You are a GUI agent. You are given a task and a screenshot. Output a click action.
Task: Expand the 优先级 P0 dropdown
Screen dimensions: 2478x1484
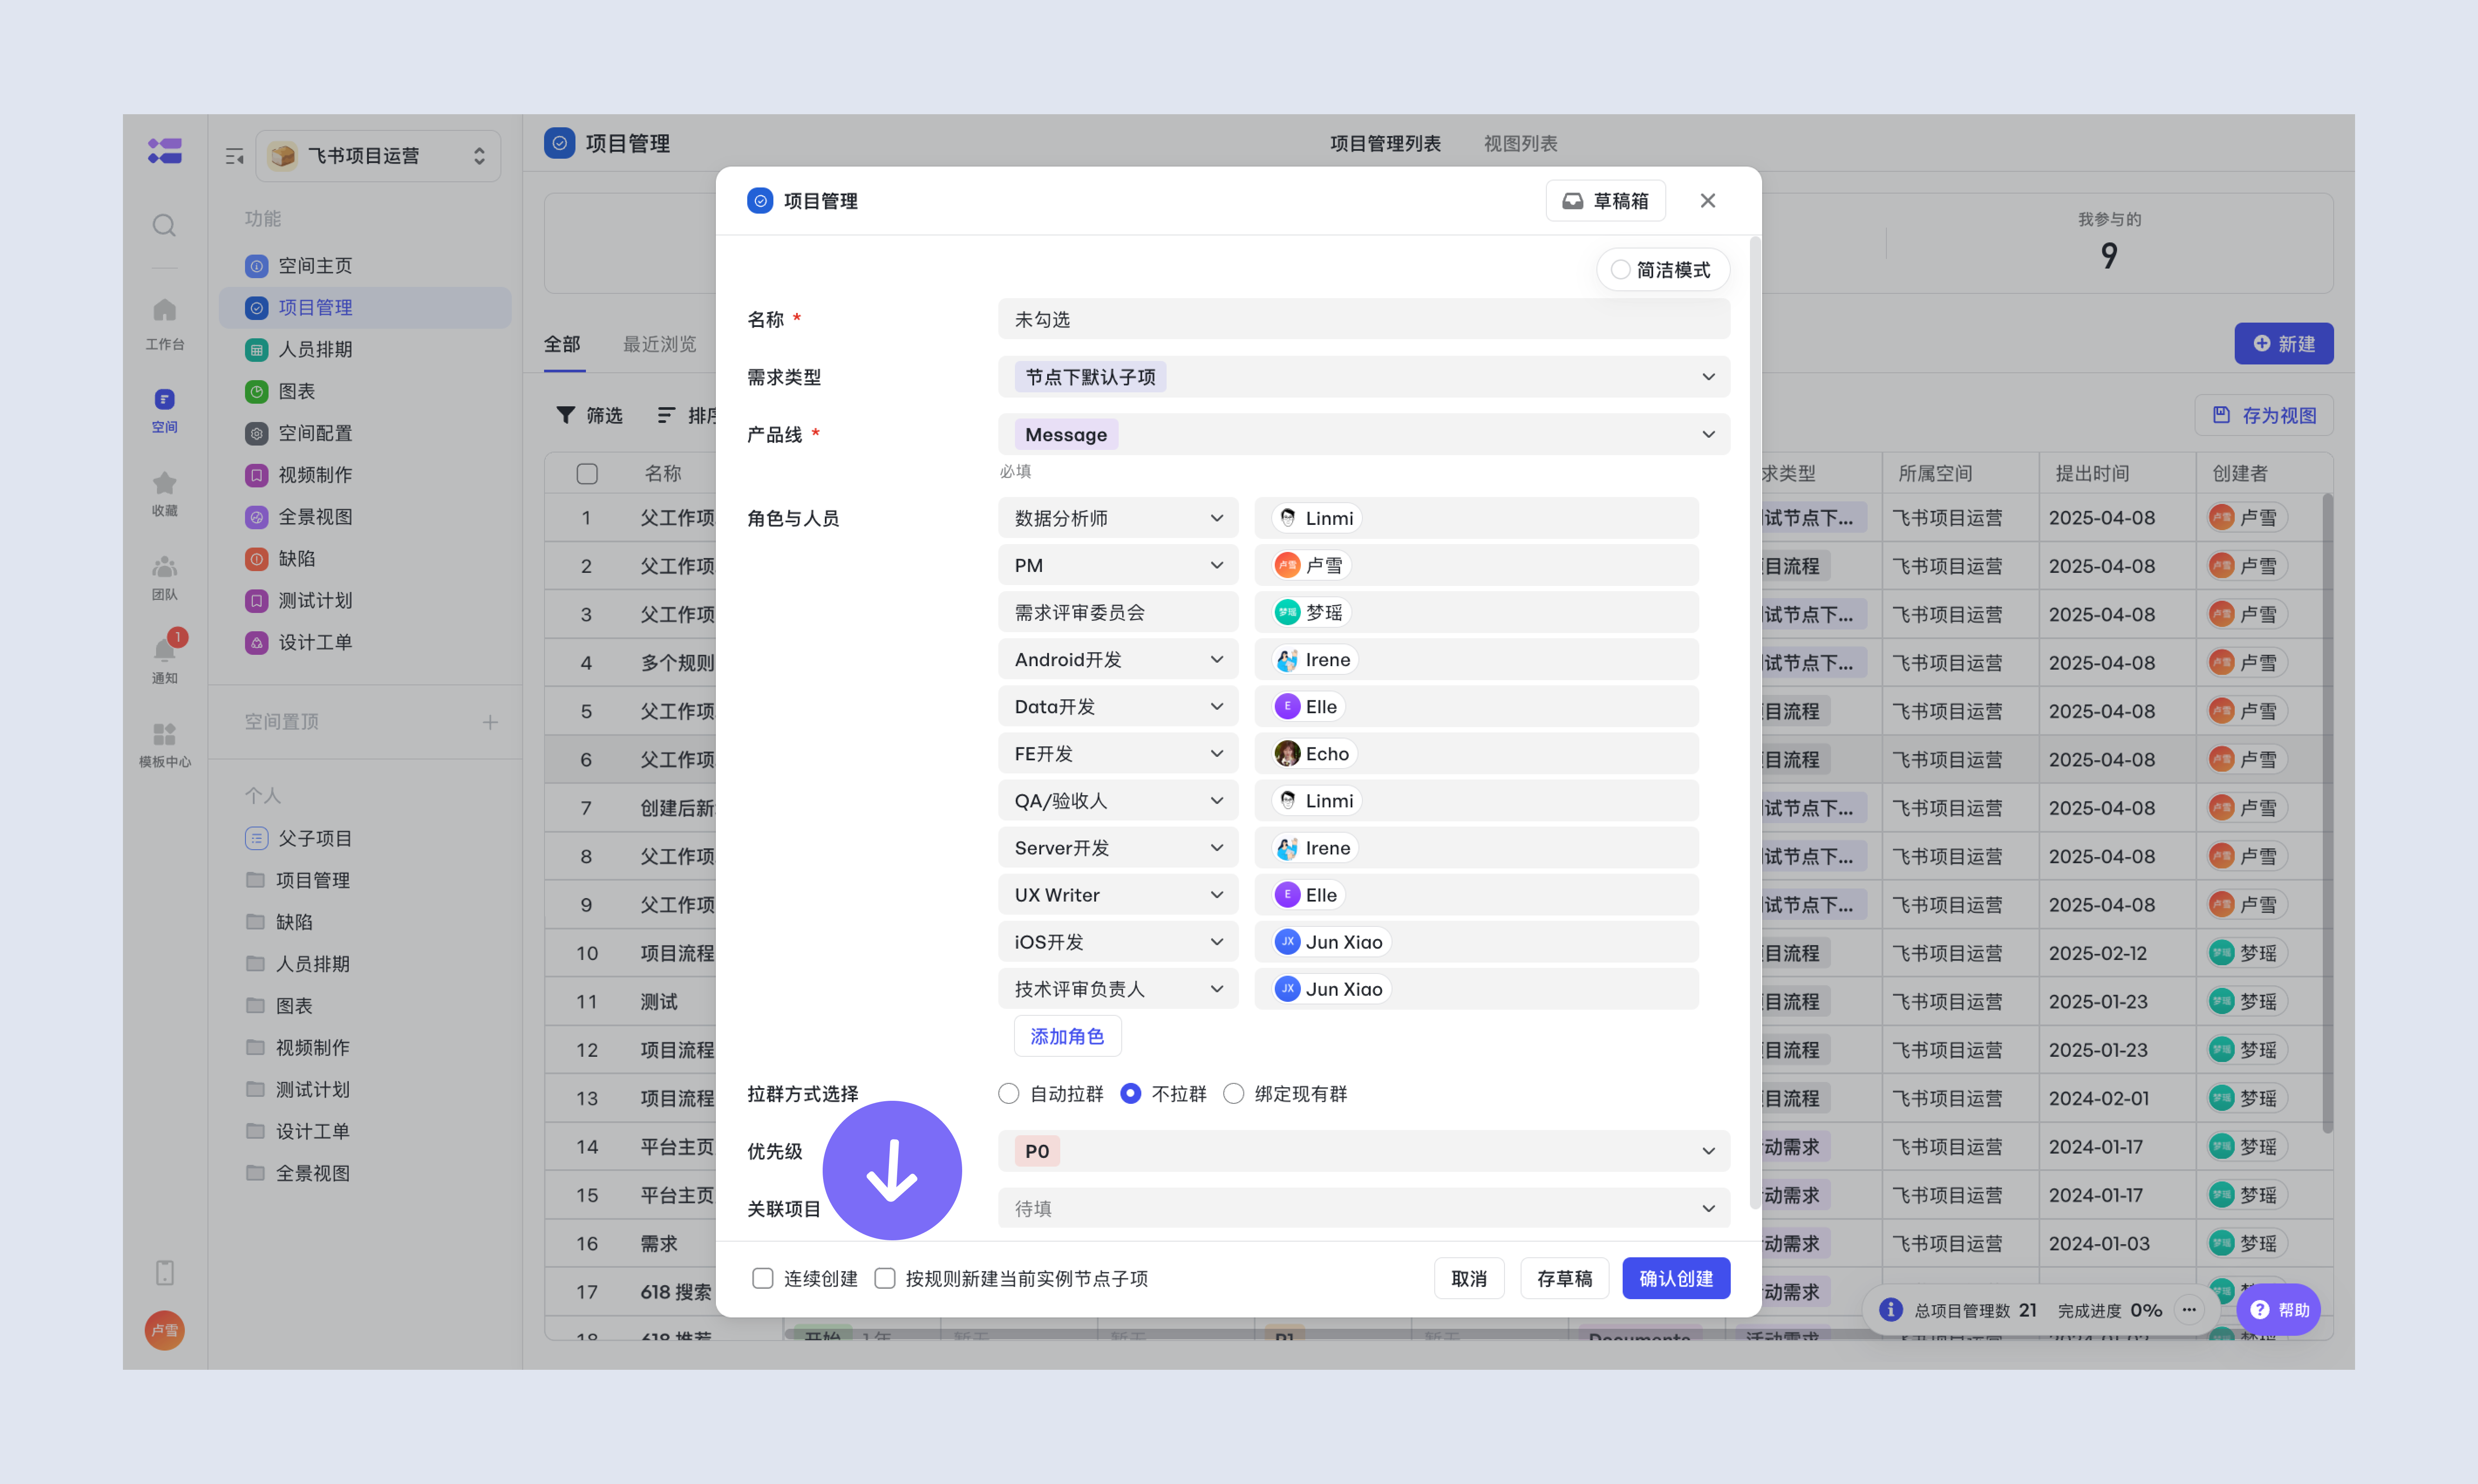coord(1364,1151)
